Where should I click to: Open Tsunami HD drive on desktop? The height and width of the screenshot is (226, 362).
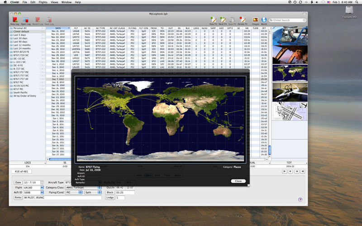point(348,10)
